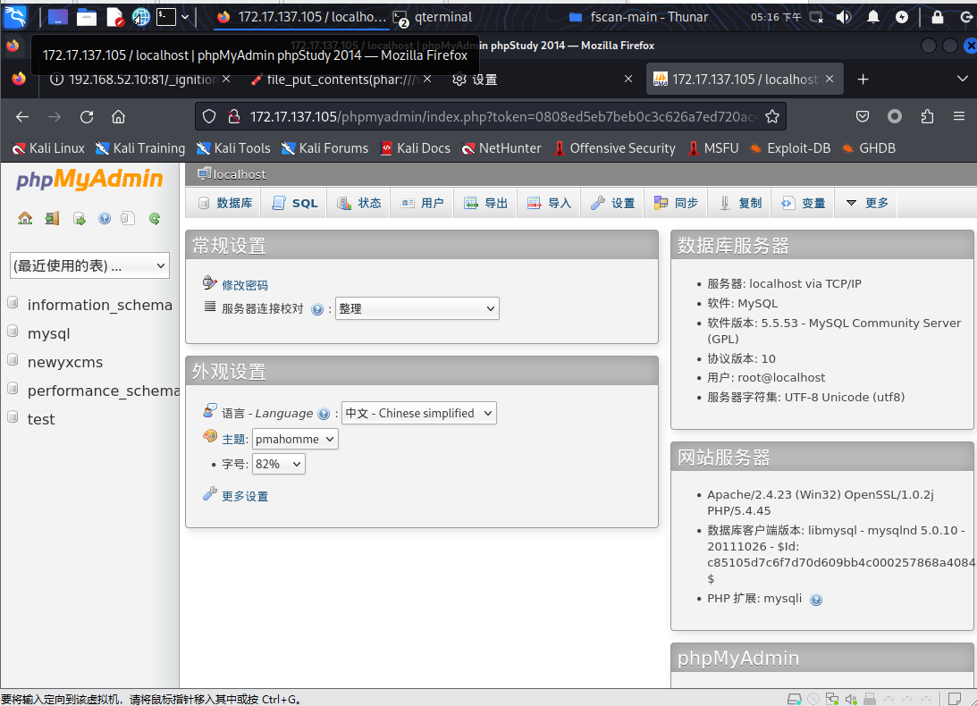Click the Firefox reload page button
This screenshot has width=977, height=706.
click(x=87, y=116)
